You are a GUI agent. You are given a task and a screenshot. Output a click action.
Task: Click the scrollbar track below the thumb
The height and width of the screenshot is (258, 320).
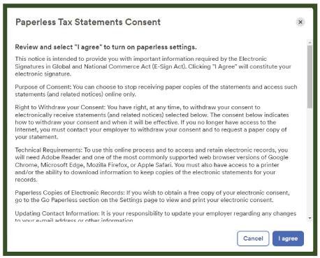point(310,162)
